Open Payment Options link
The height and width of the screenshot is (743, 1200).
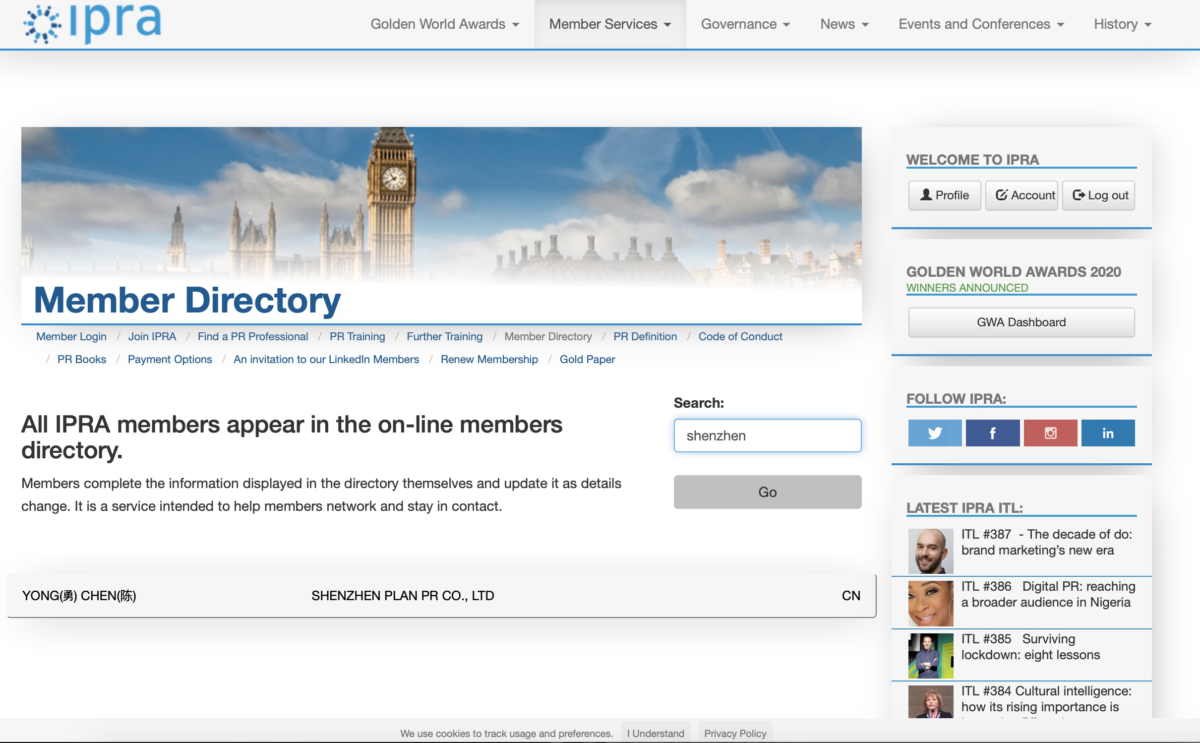[x=170, y=359]
